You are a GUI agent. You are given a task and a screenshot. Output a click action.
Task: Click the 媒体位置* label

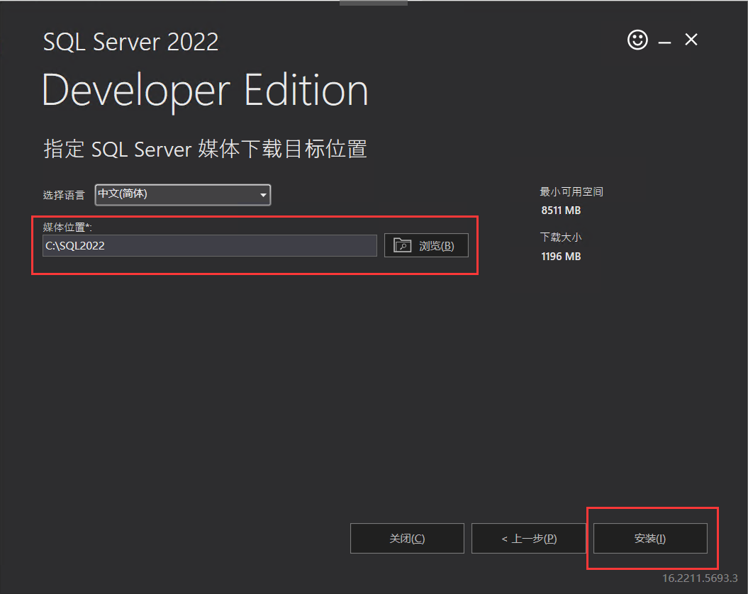point(67,227)
